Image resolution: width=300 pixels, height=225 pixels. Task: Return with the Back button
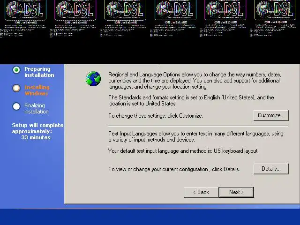tap(201, 192)
